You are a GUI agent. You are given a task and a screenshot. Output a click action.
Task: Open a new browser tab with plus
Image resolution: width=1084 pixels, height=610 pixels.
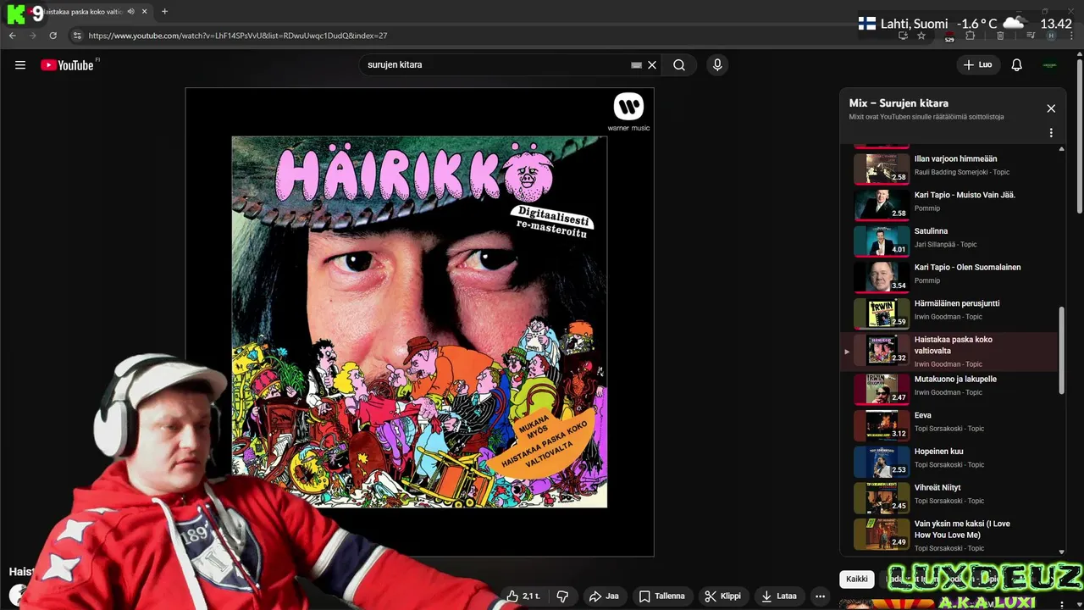[164, 12]
